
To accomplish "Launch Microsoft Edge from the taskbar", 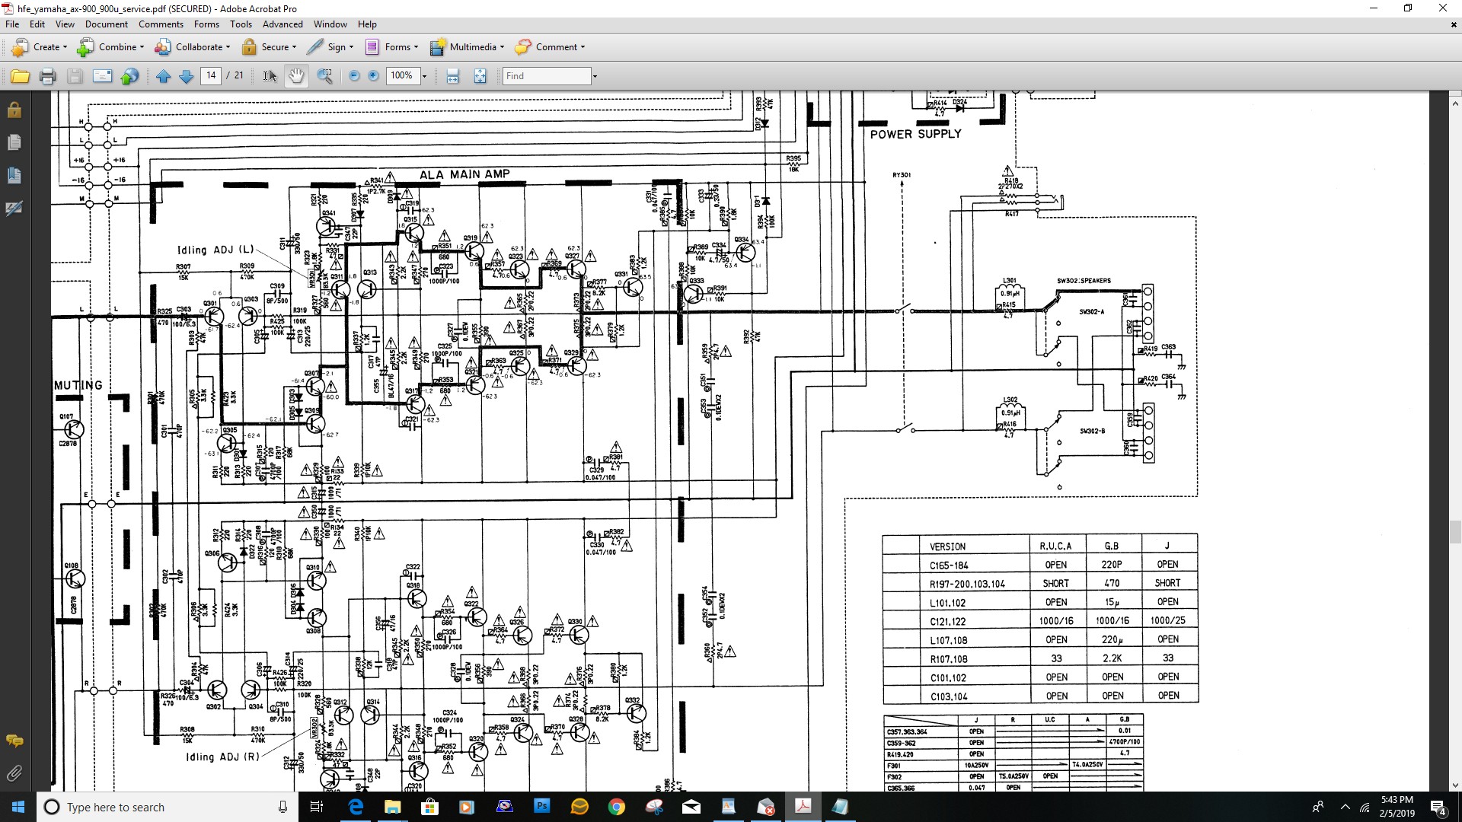I will coord(356,807).
